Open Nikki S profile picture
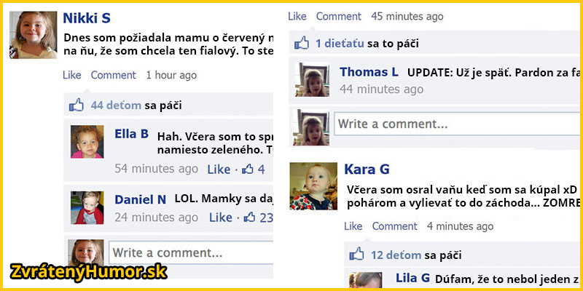 coord(33,35)
